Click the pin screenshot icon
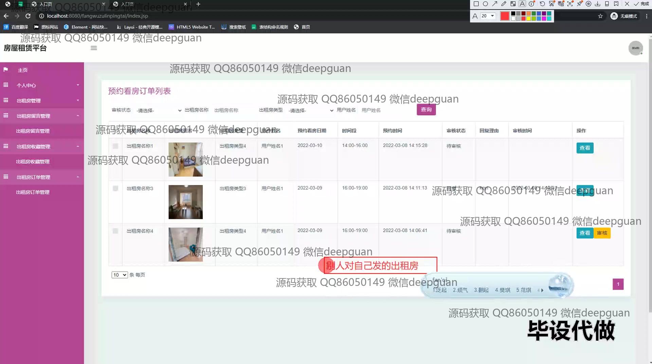This screenshot has width=652, height=364. 579,4
